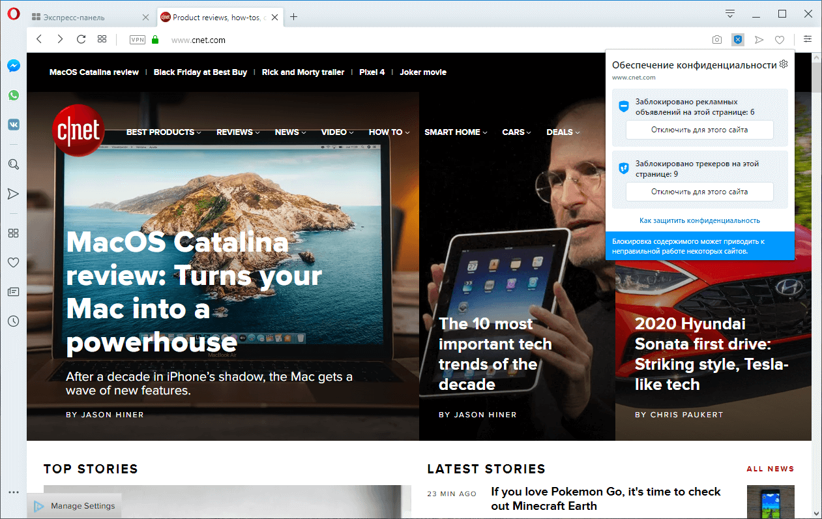View site security lock info
Image resolution: width=822 pixels, height=519 pixels.
155,40
